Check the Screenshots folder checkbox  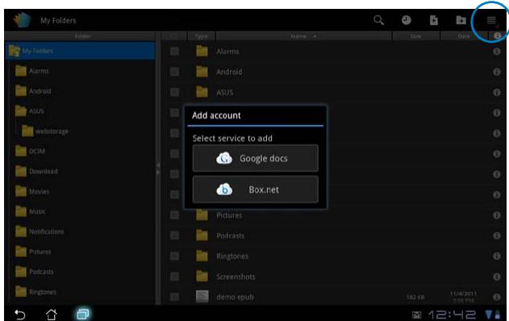pos(175,277)
